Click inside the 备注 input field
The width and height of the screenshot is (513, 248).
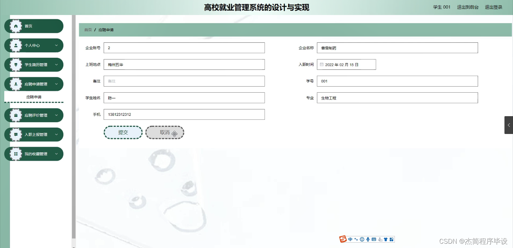(184, 81)
